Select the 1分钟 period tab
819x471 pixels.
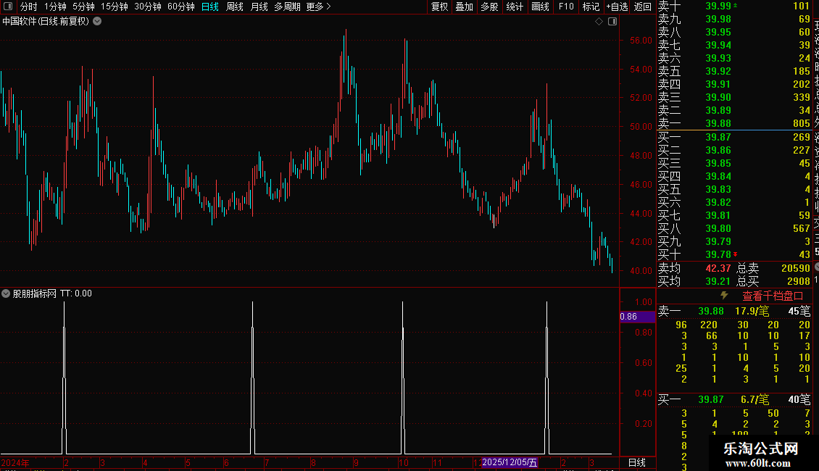55,7
